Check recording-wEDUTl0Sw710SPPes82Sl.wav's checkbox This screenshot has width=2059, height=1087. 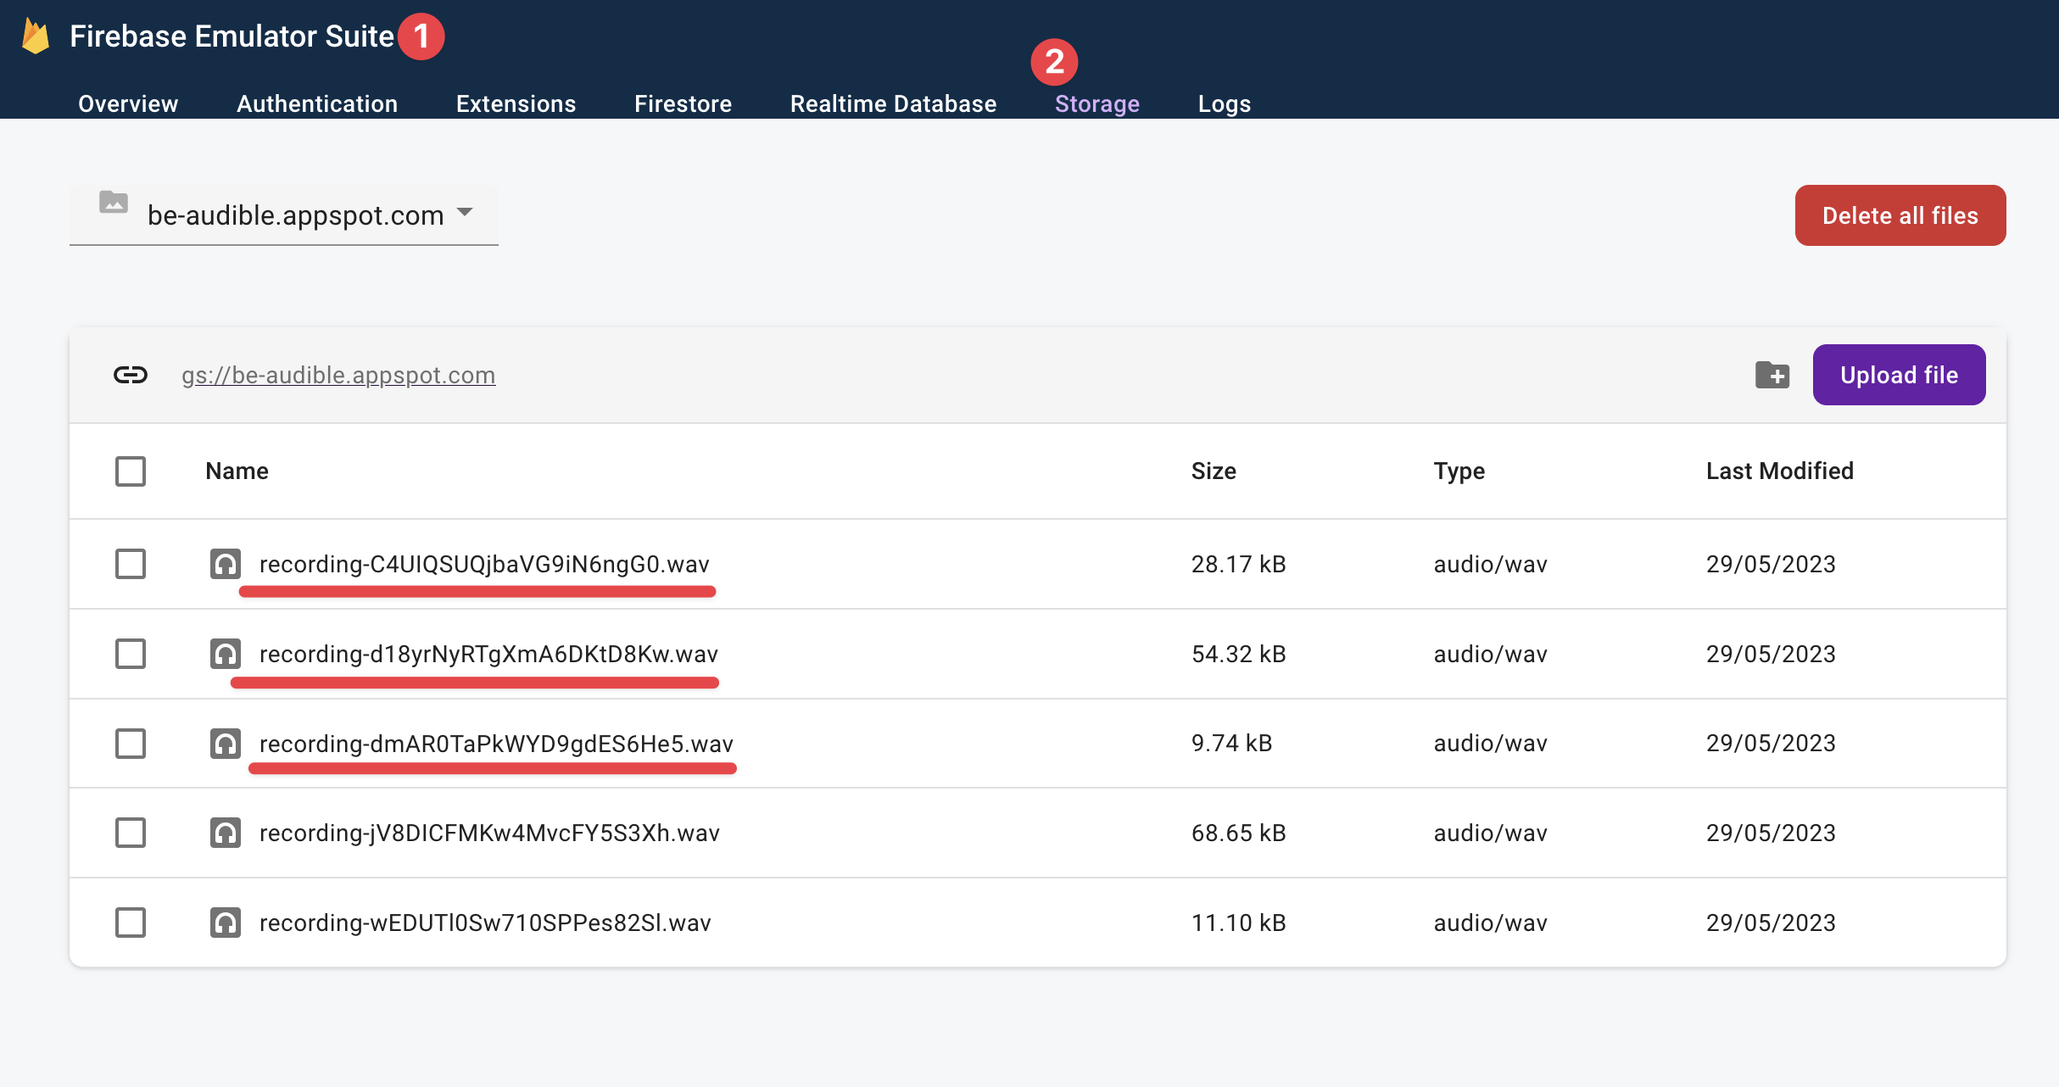coord(130,923)
